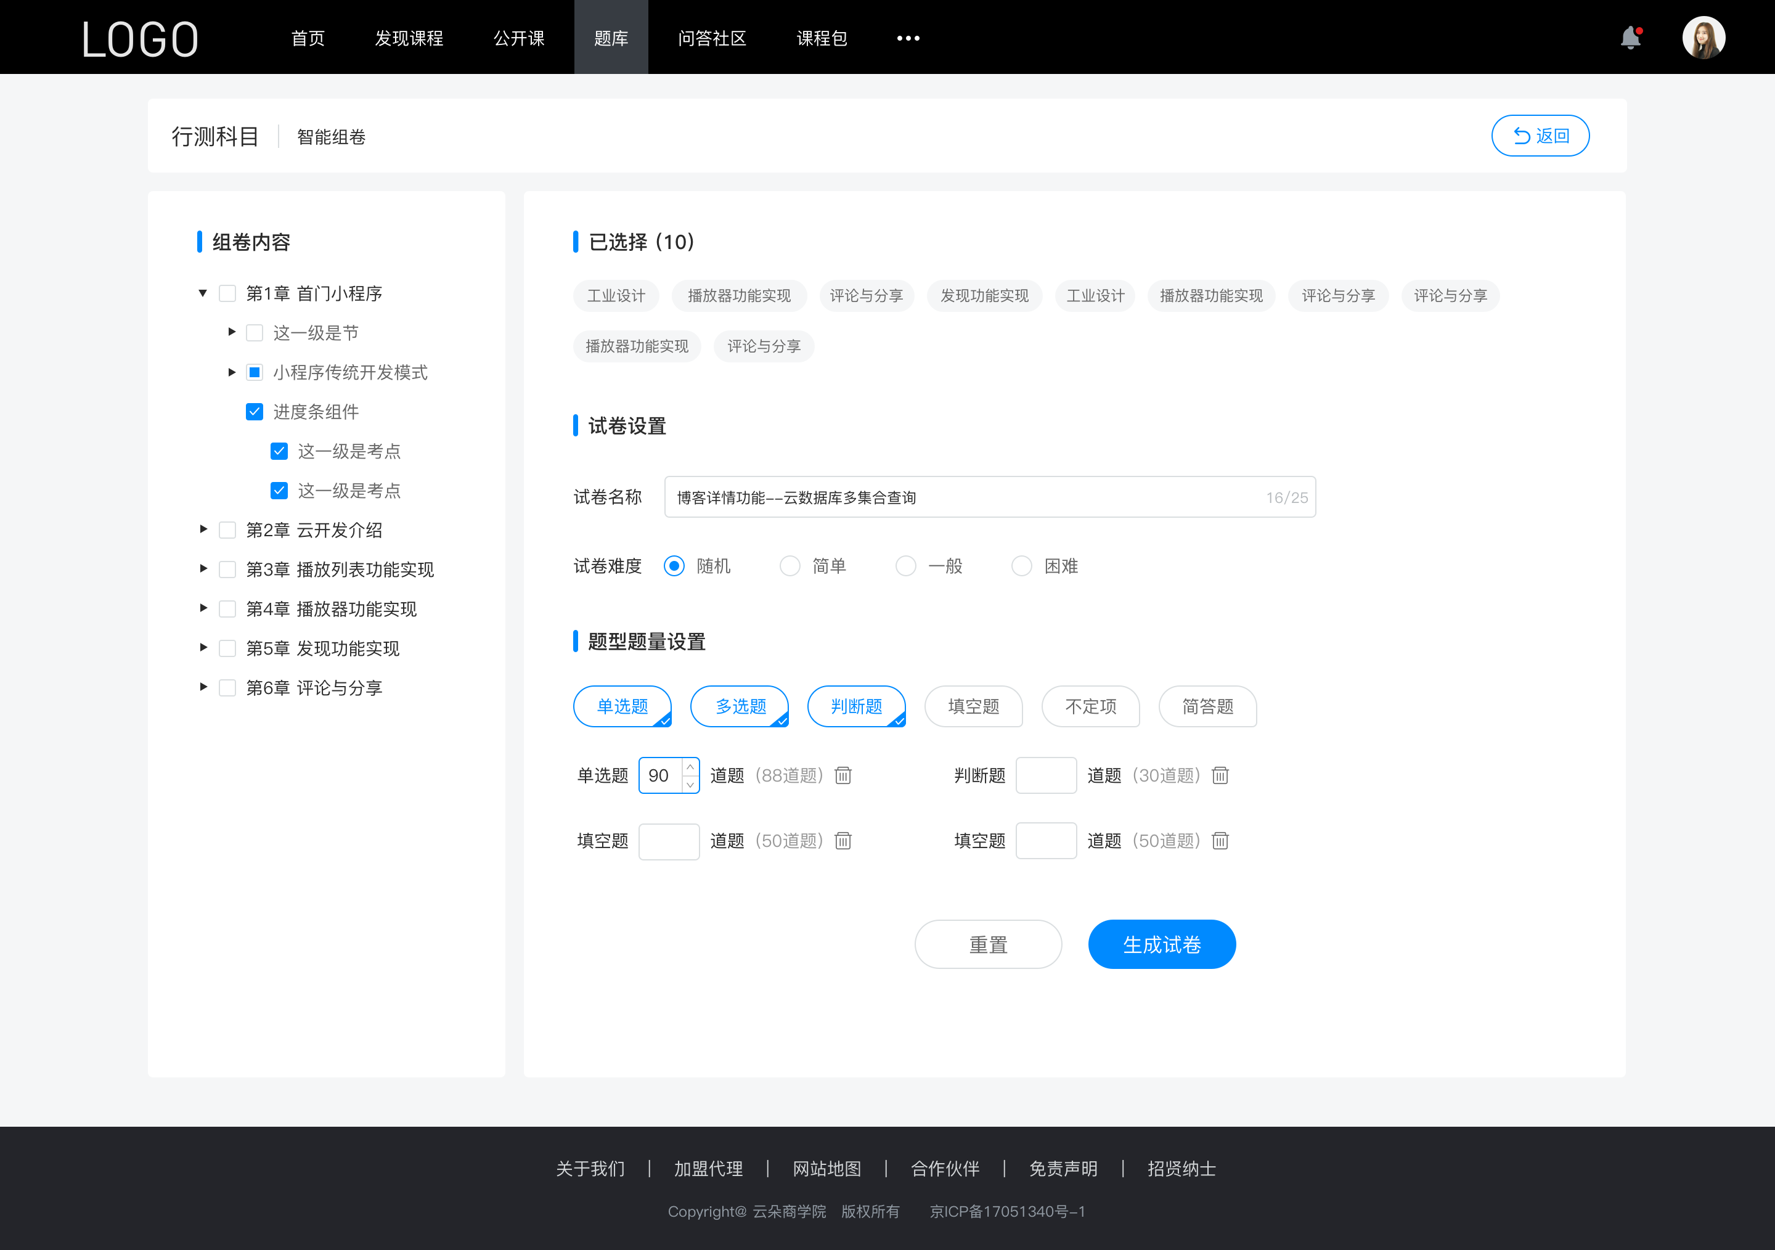Expand the 第2章 云开发介绍 tree item

tap(202, 529)
